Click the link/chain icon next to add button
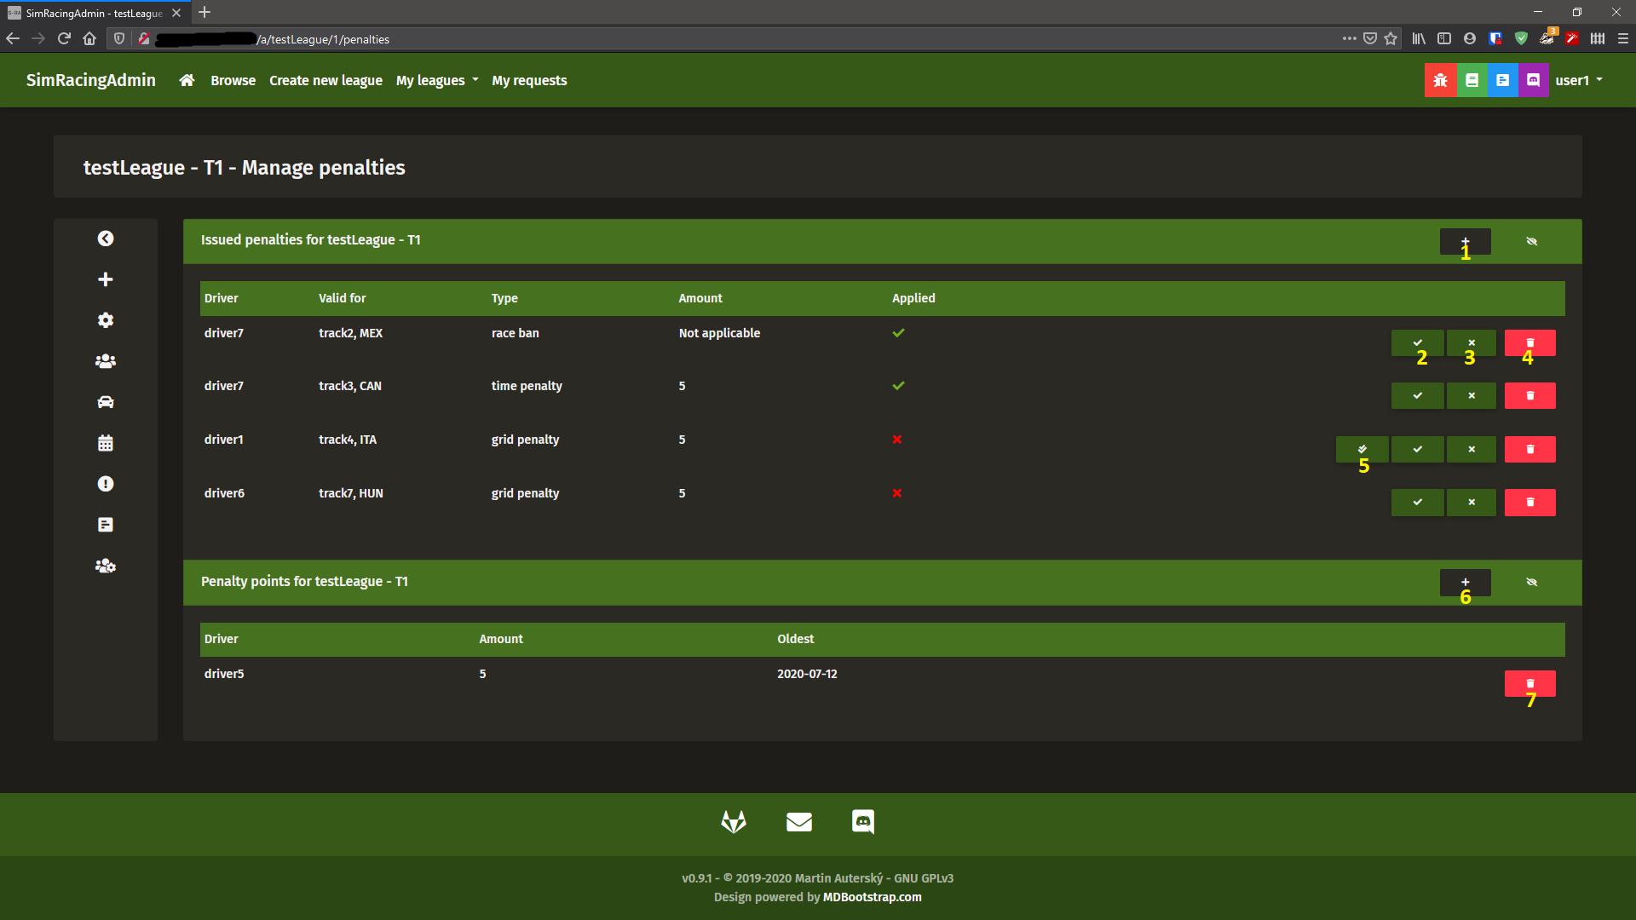Screen dimensions: 1636x920 [1531, 240]
